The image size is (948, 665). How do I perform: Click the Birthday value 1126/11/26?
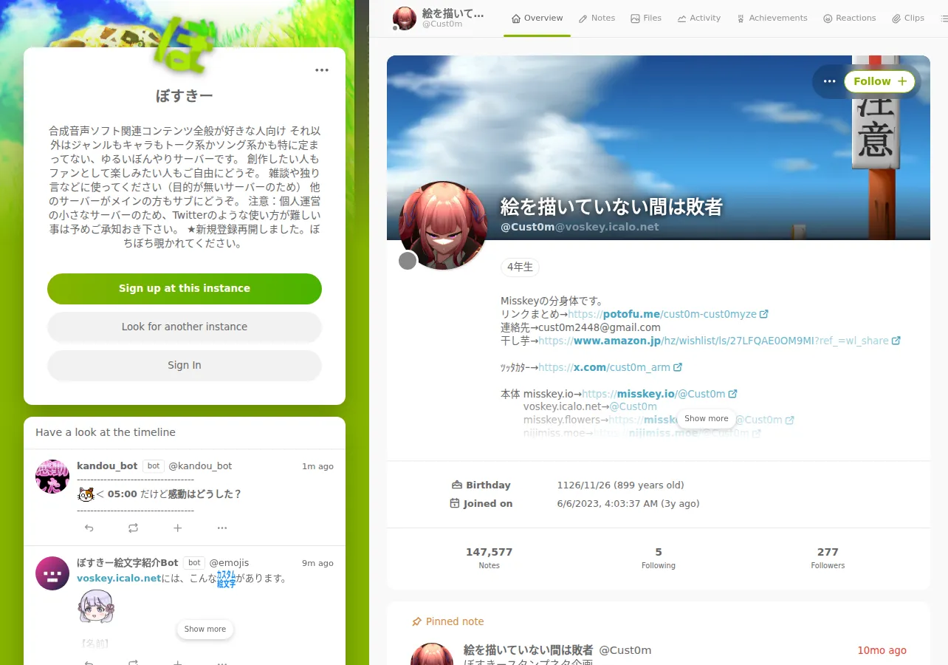click(x=620, y=485)
